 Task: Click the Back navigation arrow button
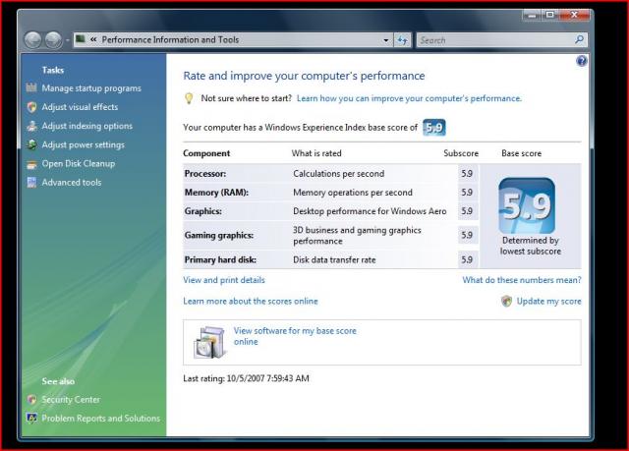32,39
